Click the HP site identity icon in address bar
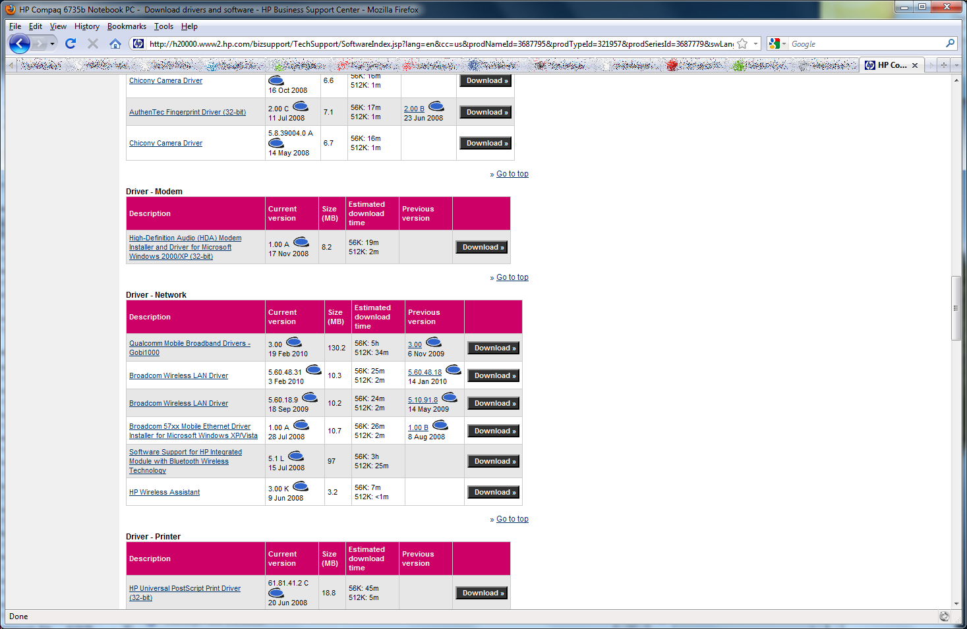 tap(138, 43)
